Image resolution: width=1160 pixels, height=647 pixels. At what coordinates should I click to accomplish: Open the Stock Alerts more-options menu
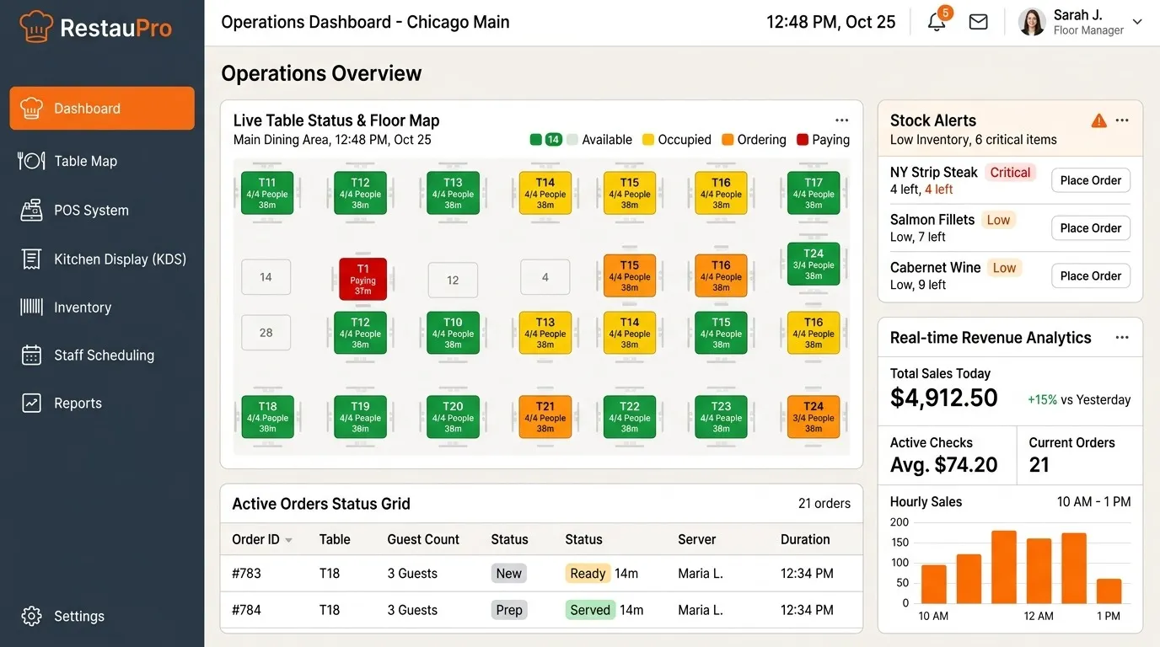point(1122,120)
